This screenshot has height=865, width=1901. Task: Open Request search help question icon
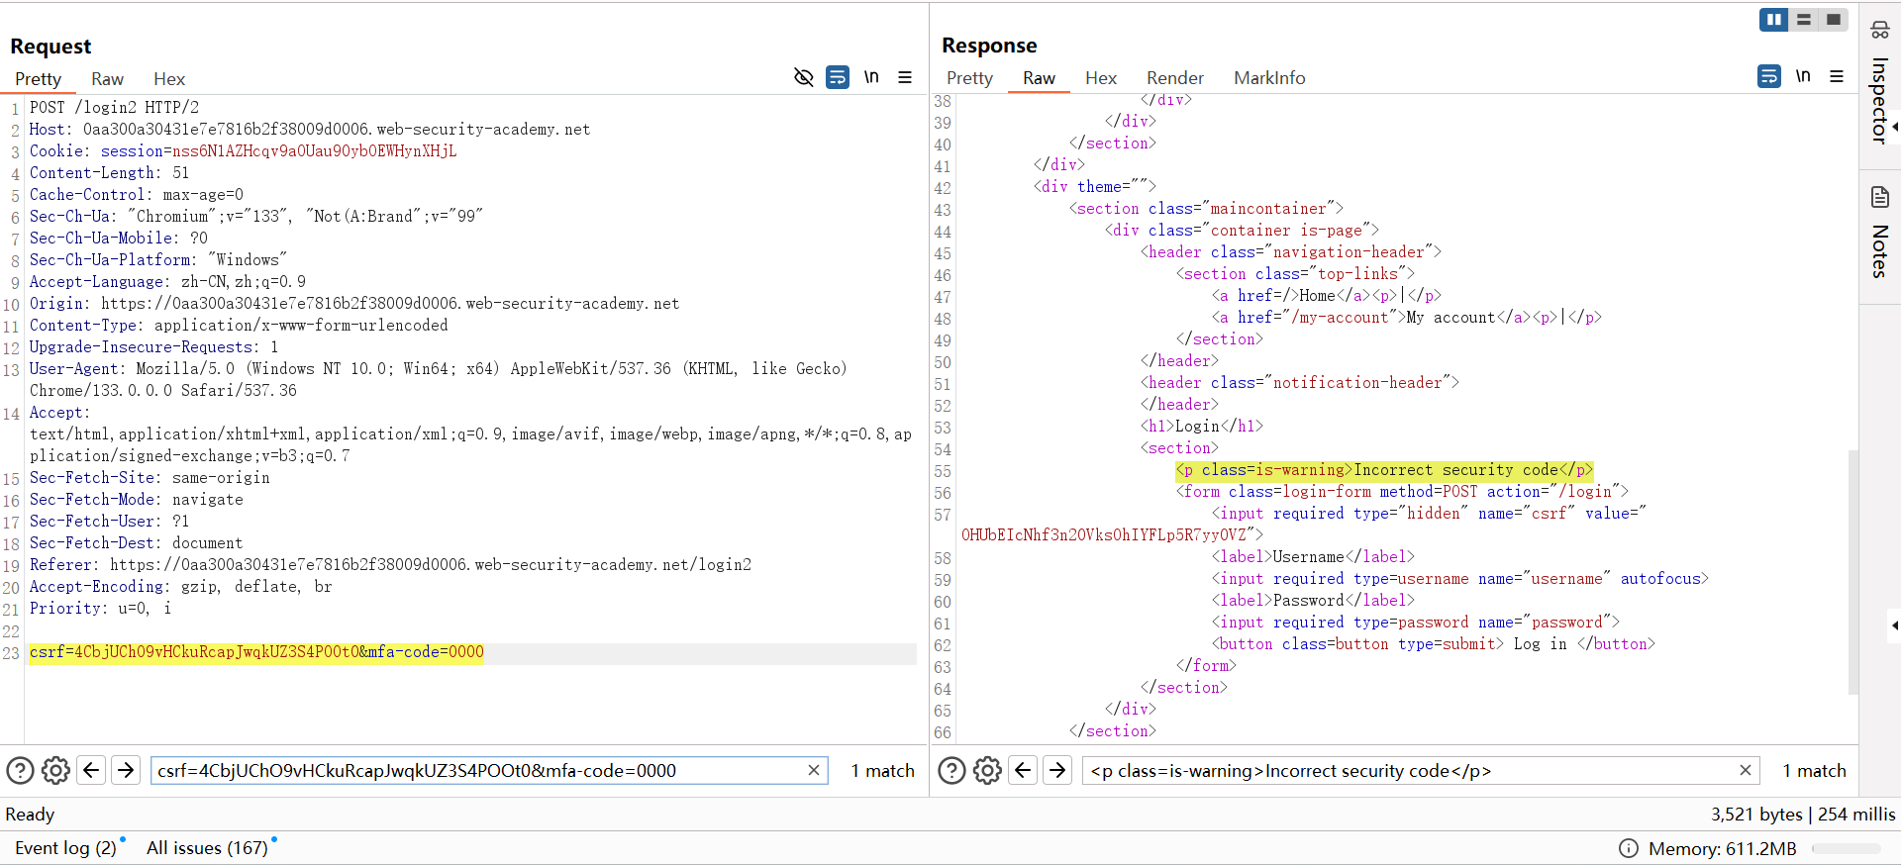[20, 770]
